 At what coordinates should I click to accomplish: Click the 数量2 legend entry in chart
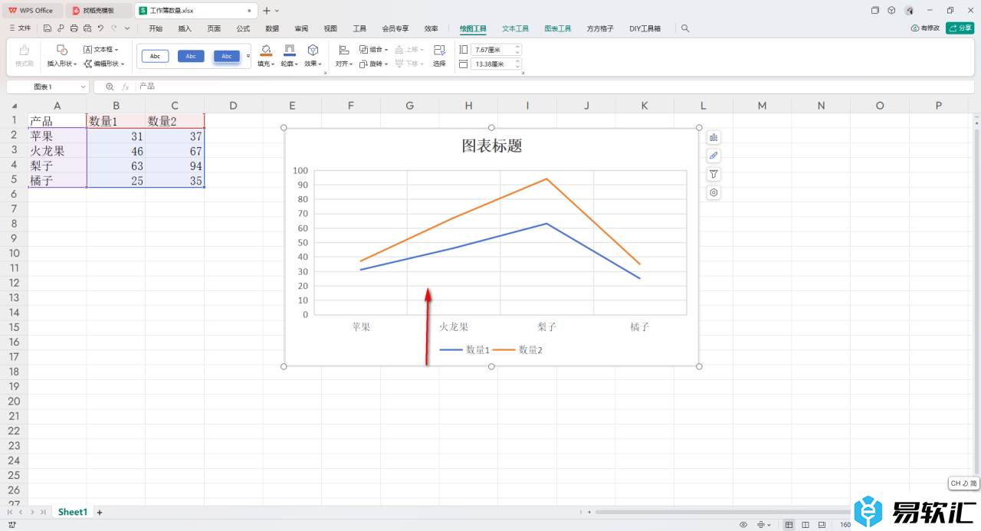click(x=517, y=349)
